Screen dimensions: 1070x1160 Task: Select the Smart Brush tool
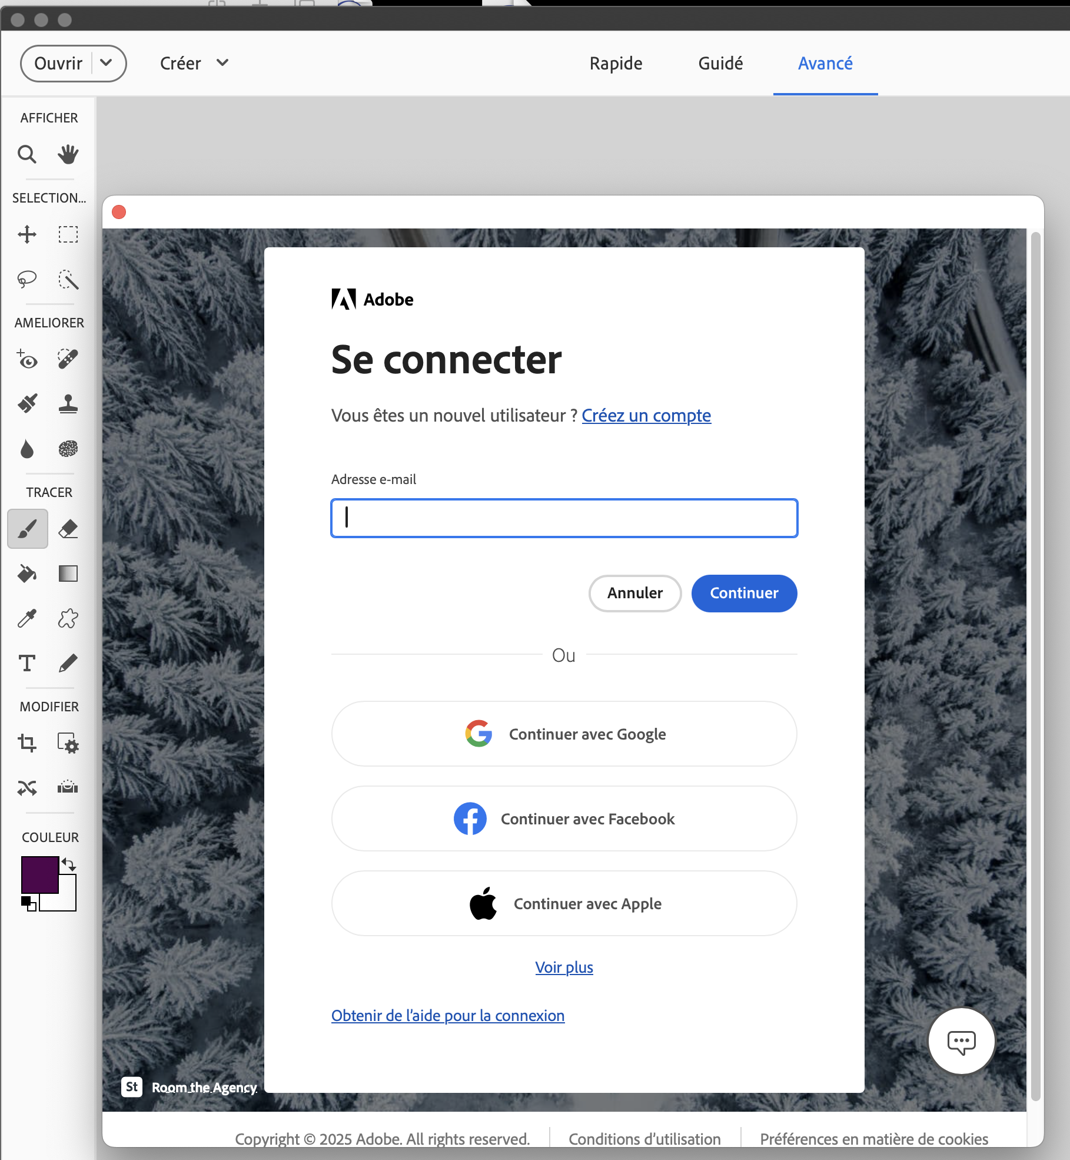tap(27, 404)
